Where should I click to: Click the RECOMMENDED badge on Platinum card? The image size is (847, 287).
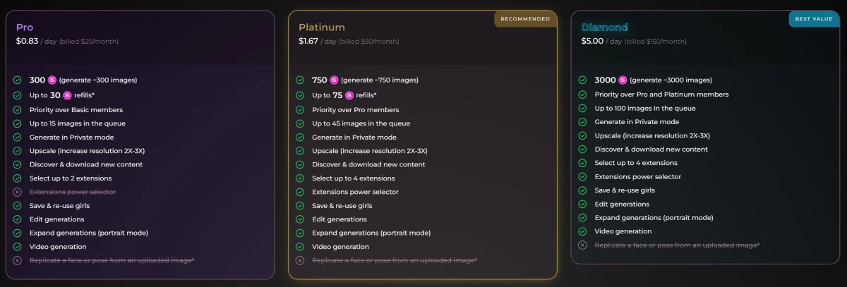[525, 19]
